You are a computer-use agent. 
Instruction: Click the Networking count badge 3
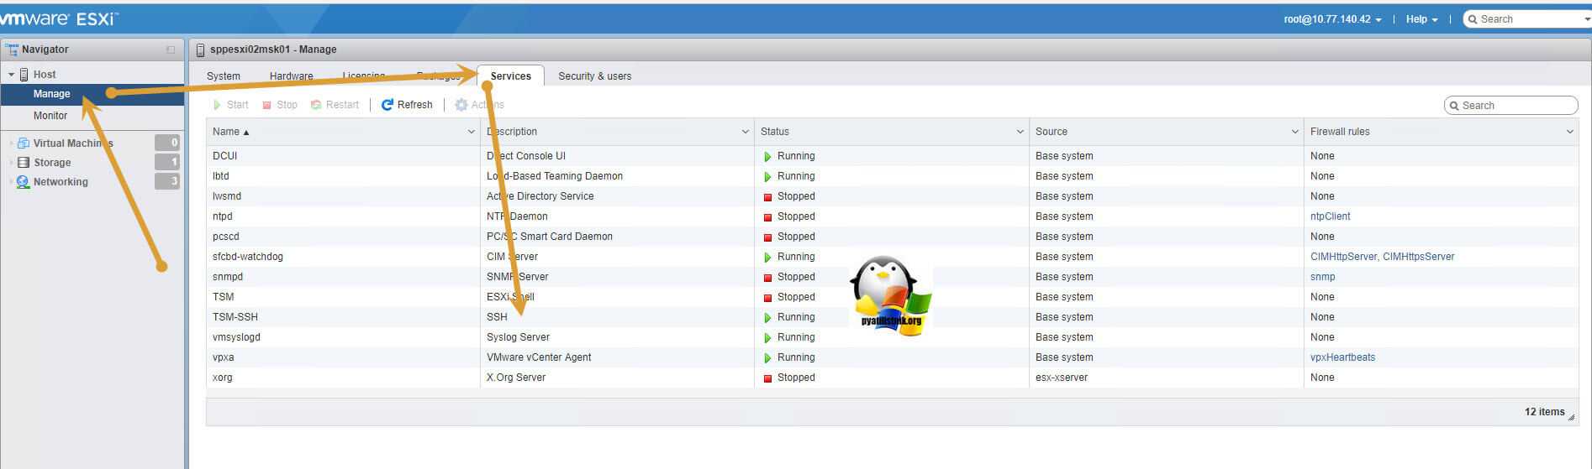167,182
